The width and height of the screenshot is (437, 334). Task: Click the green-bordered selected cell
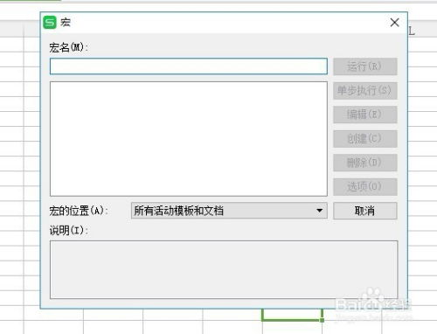tap(292, 315)
